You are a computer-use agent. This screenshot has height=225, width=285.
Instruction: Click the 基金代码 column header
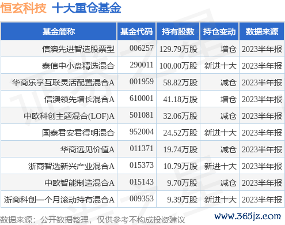pos(136,31)
